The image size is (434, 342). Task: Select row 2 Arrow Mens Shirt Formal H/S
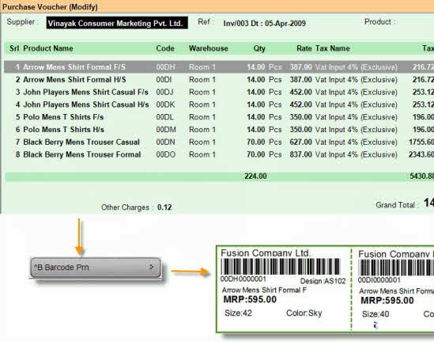pyautogui.click(x=219, y=80)
